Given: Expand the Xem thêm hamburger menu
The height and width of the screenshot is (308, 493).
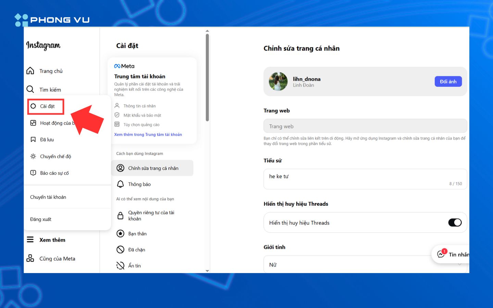Looking at the screenshot, I should (x=30, y=240).
